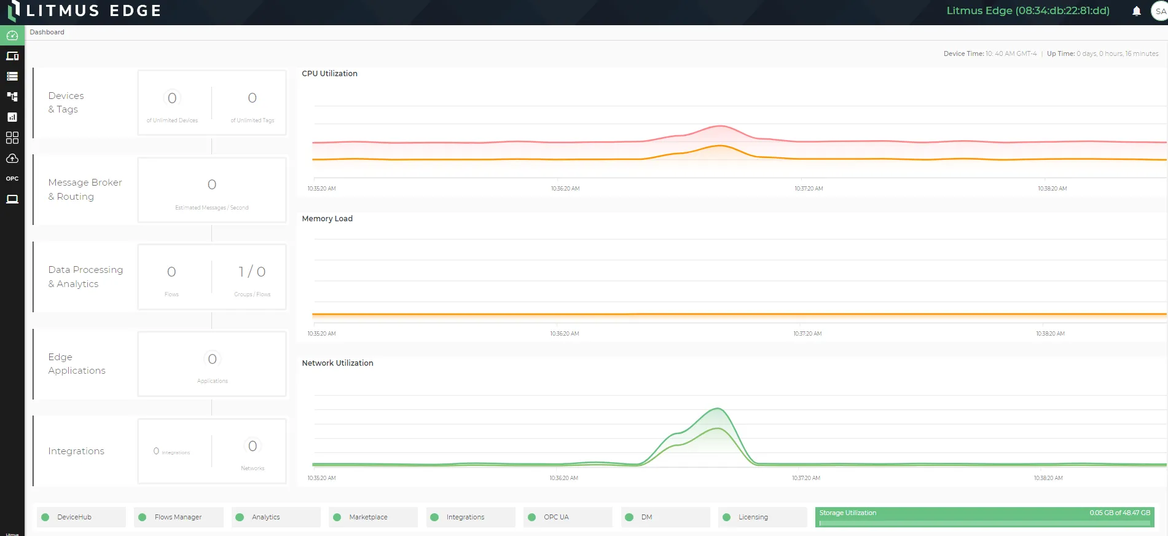Click the Litmus Edge MAC address header text
Image resolution: width=1168 pixels, height=536 pixels.
[1028, 10]
